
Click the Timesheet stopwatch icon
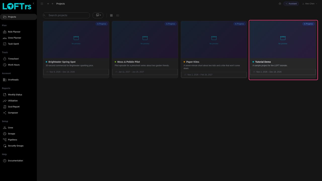coord(5,59)
